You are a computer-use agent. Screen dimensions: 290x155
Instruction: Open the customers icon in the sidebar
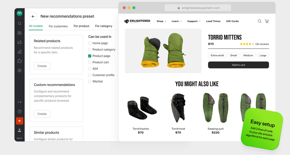click(20, 33)
